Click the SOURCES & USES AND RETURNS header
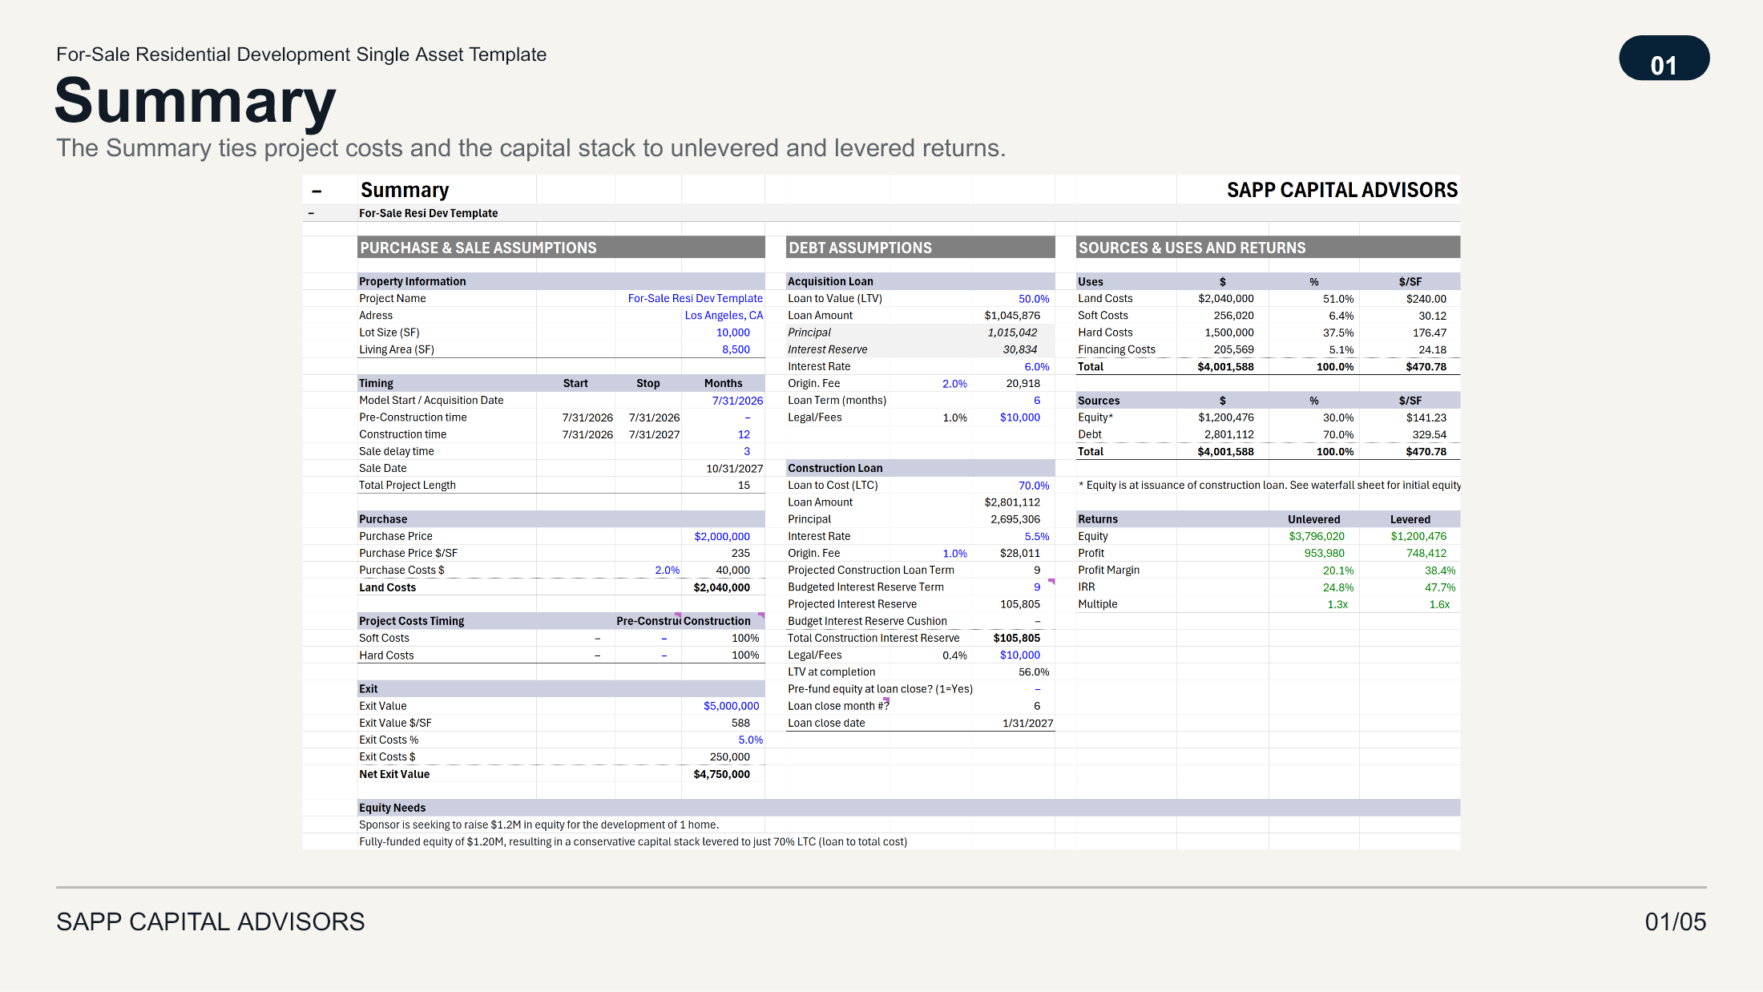The width and height of the screenshot is (1763, 992). click(x=1267, y=248)
